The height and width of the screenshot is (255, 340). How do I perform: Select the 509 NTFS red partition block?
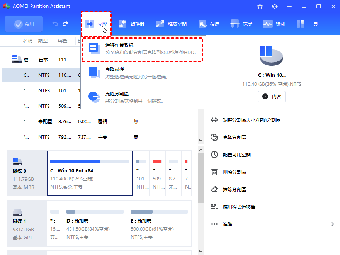(157, 173)
